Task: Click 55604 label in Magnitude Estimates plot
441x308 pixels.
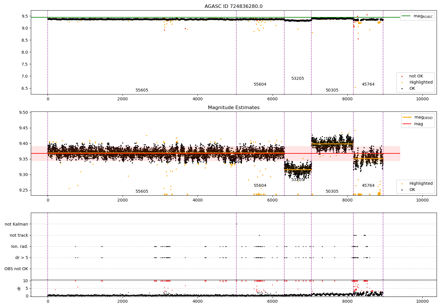Action: coord(260,186)
